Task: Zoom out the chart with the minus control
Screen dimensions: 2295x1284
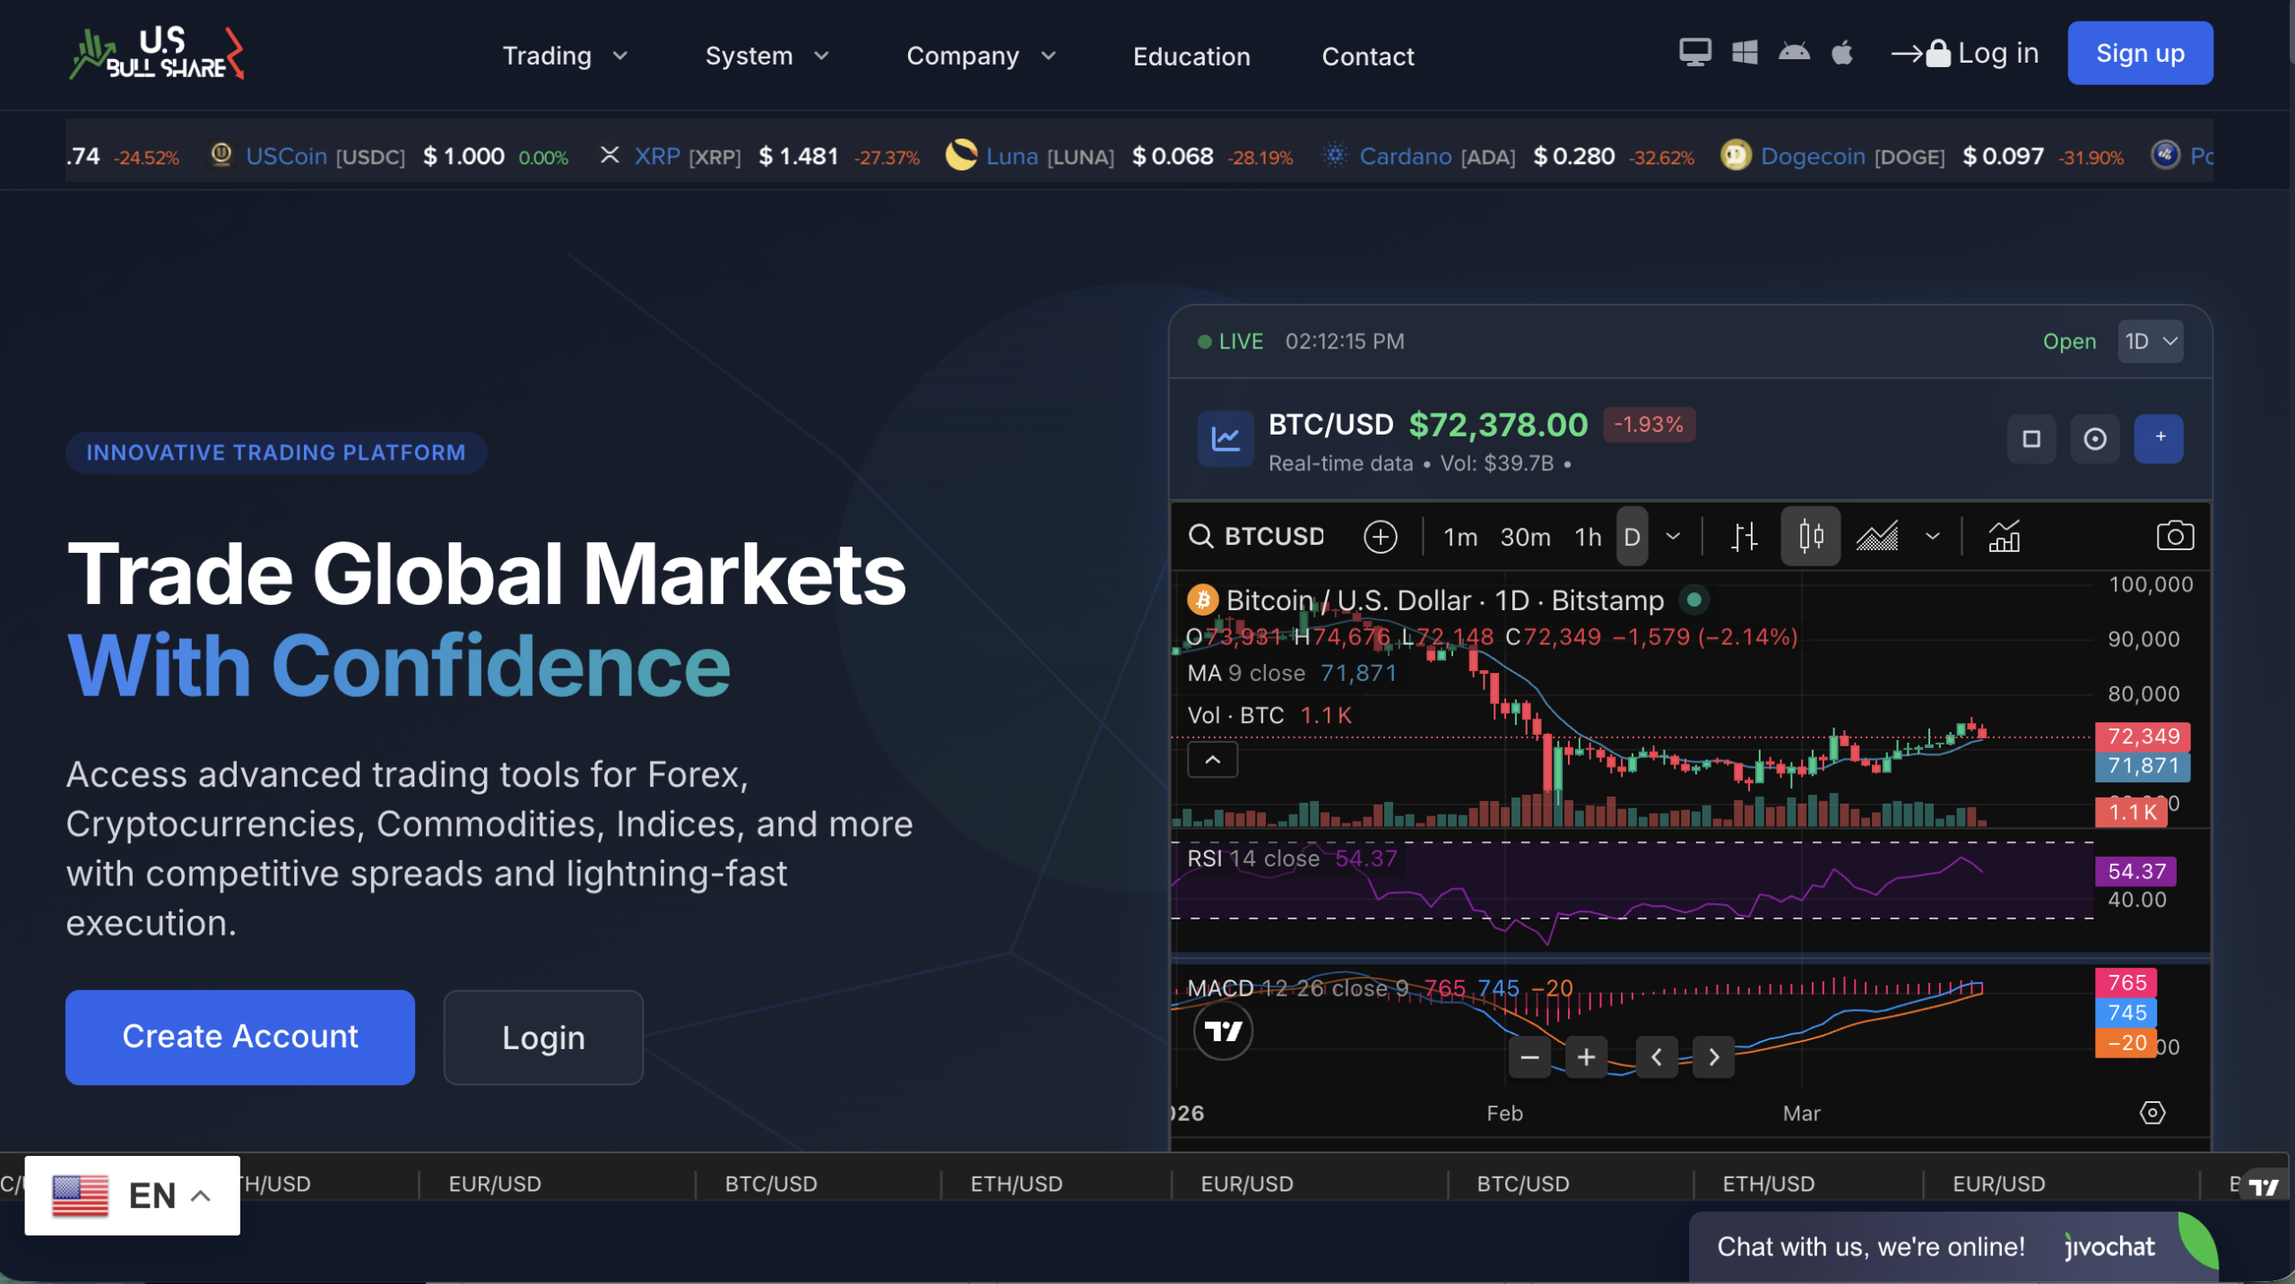Action: [1529, 1057]
